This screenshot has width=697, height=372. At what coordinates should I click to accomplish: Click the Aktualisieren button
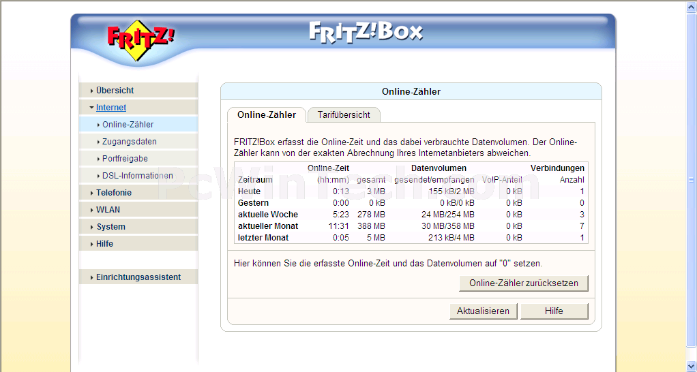pos(483,311)
